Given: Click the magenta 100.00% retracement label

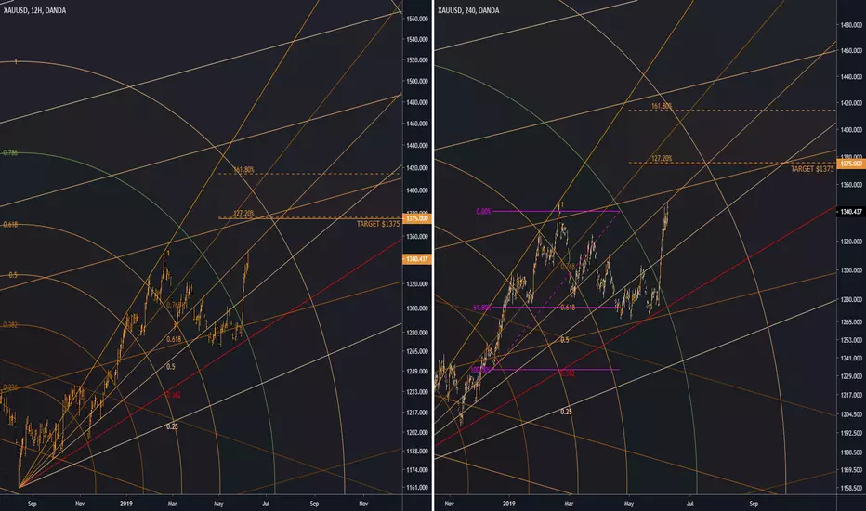Looking at the screenshot, I should [x=480, y=370].
